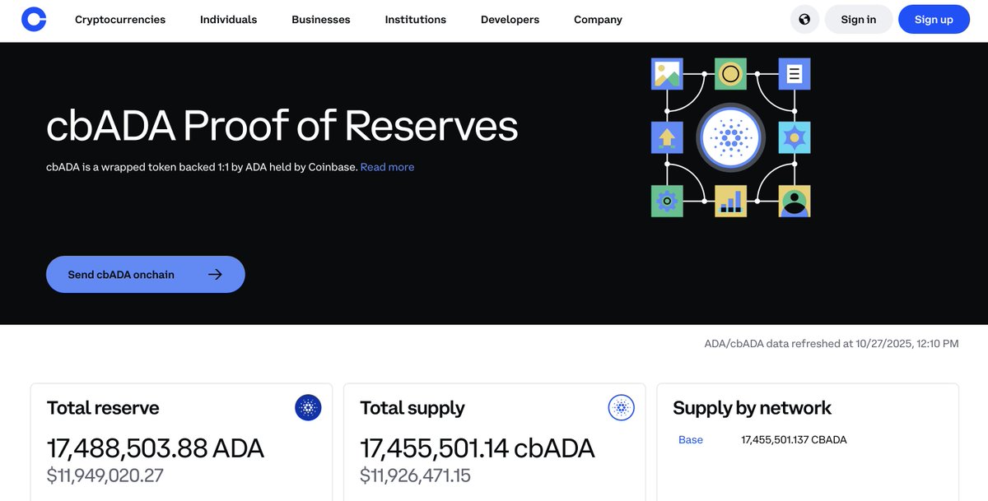This screenshot has width=988, height=501.
Task: Open the Individuals menu
Action: (x=229, y=19)
